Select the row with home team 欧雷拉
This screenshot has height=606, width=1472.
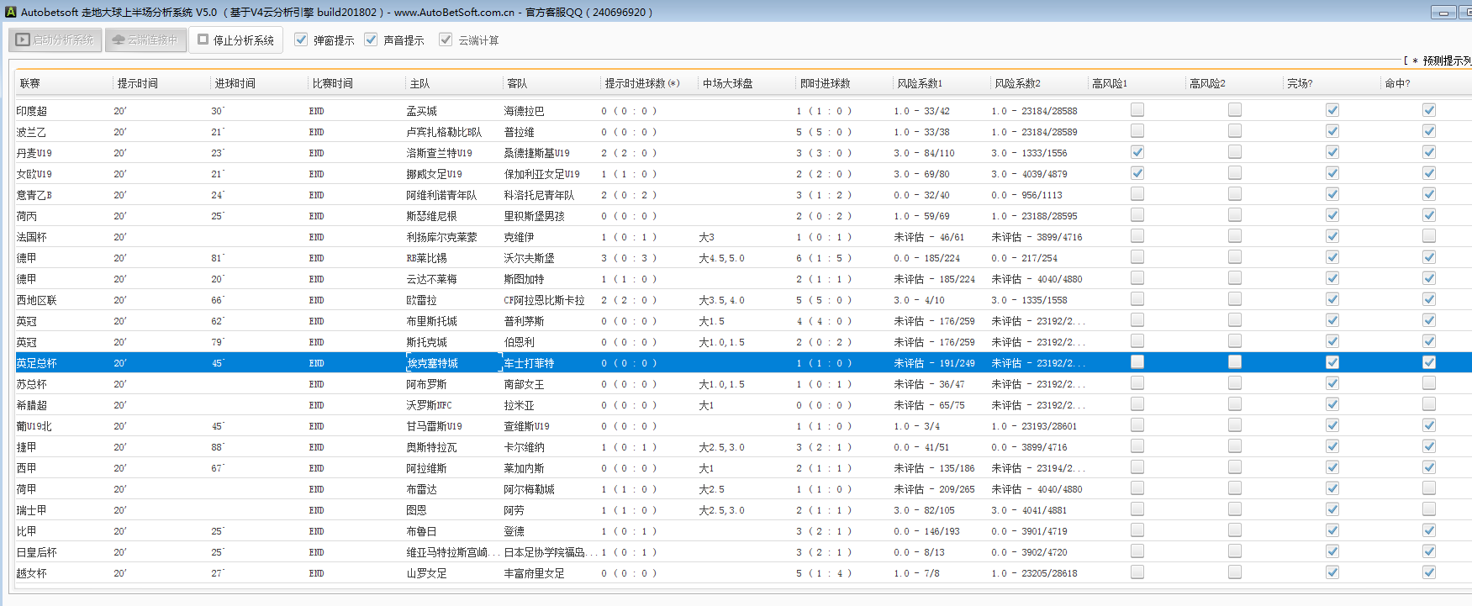pyautogui.click(x=421, y=300)
